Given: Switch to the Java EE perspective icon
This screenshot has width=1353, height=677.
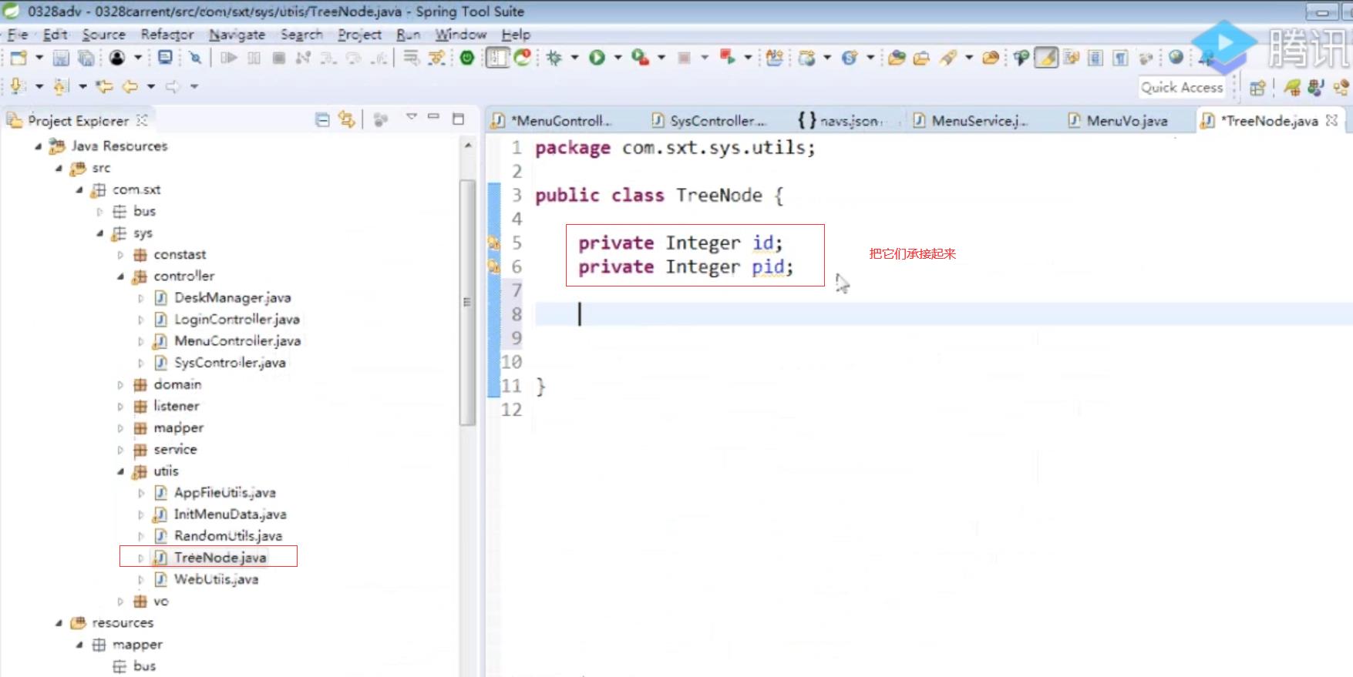Looking at the screenshot, I should [1316, 88].
